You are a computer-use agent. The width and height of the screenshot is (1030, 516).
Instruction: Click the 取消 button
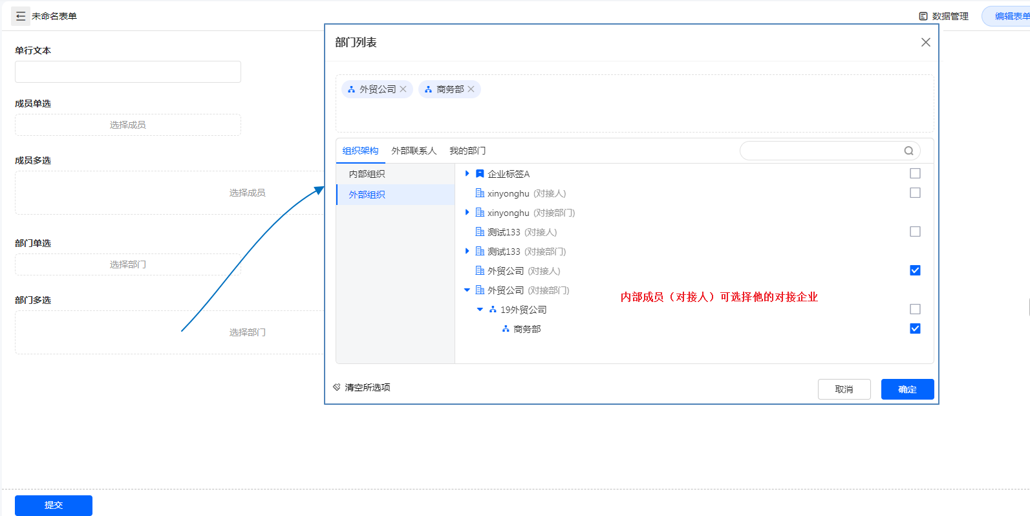pyautogui.click(x=844, y=389)
